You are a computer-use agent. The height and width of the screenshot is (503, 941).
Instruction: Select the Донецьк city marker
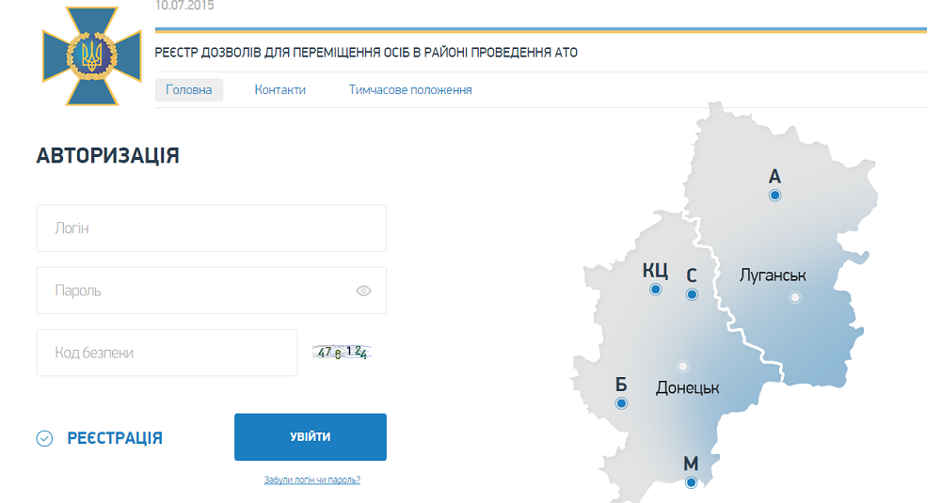[x=683, y=367]
